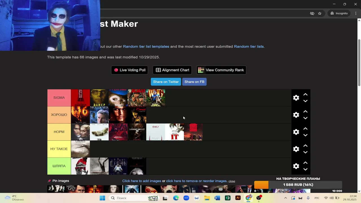This screenshot has height=203, width=361.
Task: Open OBS Studio from taskbar
Action: [259, 198]
